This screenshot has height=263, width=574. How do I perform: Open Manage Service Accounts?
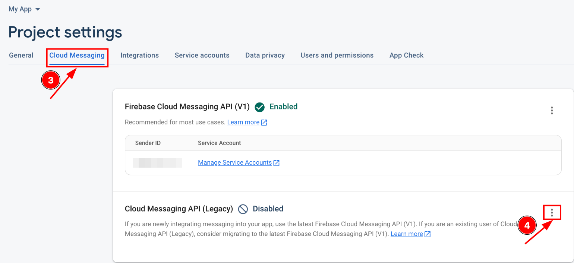(x=235, y=162)
